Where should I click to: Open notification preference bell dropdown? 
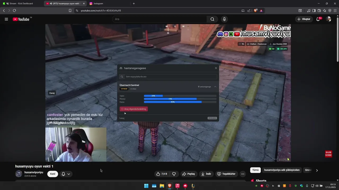[x=66, y=174]
